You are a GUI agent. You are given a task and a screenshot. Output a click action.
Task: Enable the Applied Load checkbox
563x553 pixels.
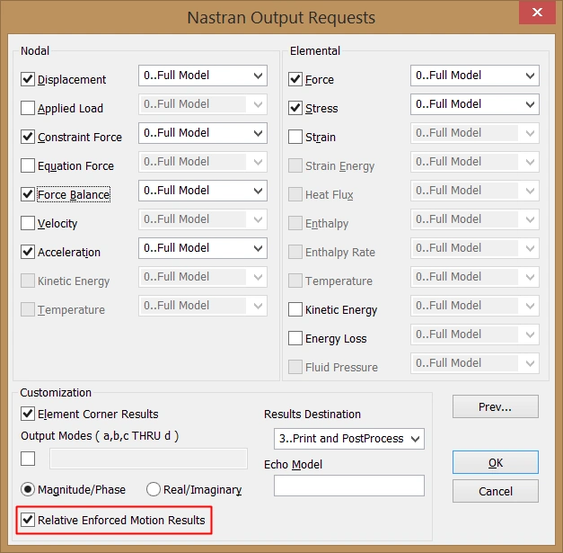pos(28,108)
